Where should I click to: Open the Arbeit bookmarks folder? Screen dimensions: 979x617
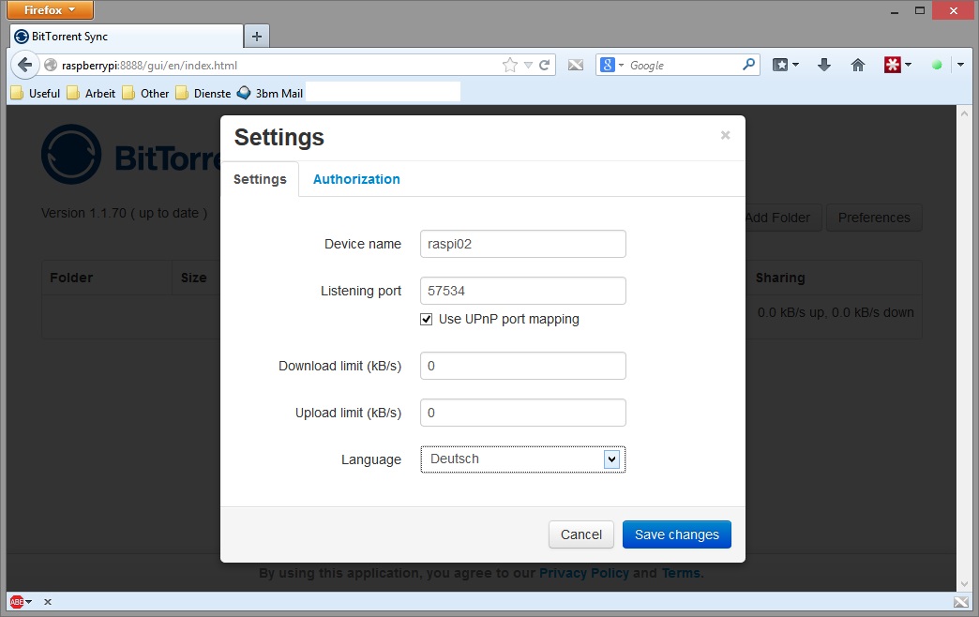91,93
